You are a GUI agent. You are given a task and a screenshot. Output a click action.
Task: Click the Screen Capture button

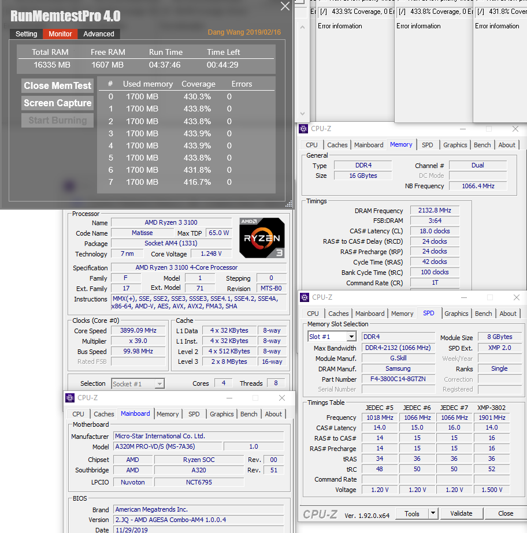[x=57, y=103]
